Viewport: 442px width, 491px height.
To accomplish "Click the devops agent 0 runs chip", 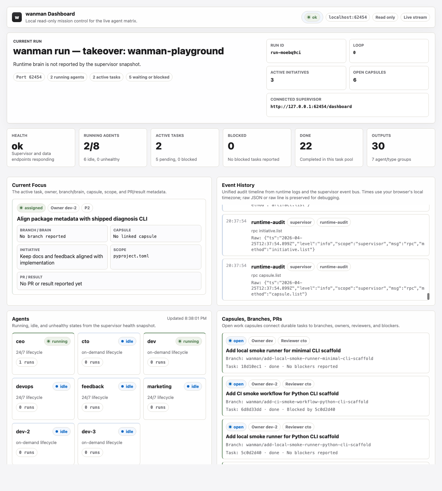I will (x=27, y=407).
